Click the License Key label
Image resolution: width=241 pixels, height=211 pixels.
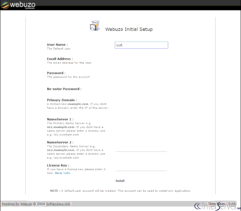tap(58, 165)
